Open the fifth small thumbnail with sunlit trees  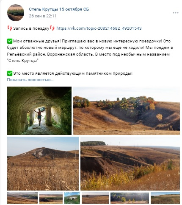[x=130, y=198]
